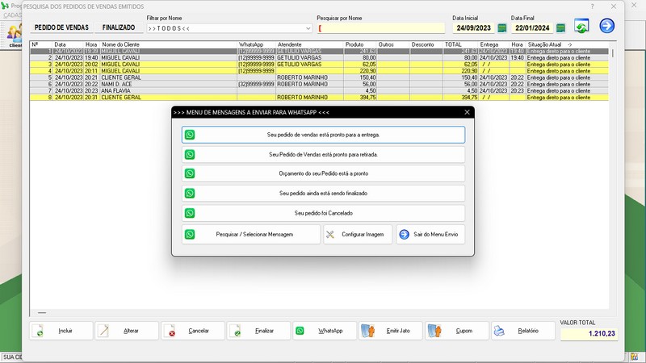Click the PEDIDO DE VENDAS button
This screenshot has width=646, height=363.
click(x=61, y=27)
